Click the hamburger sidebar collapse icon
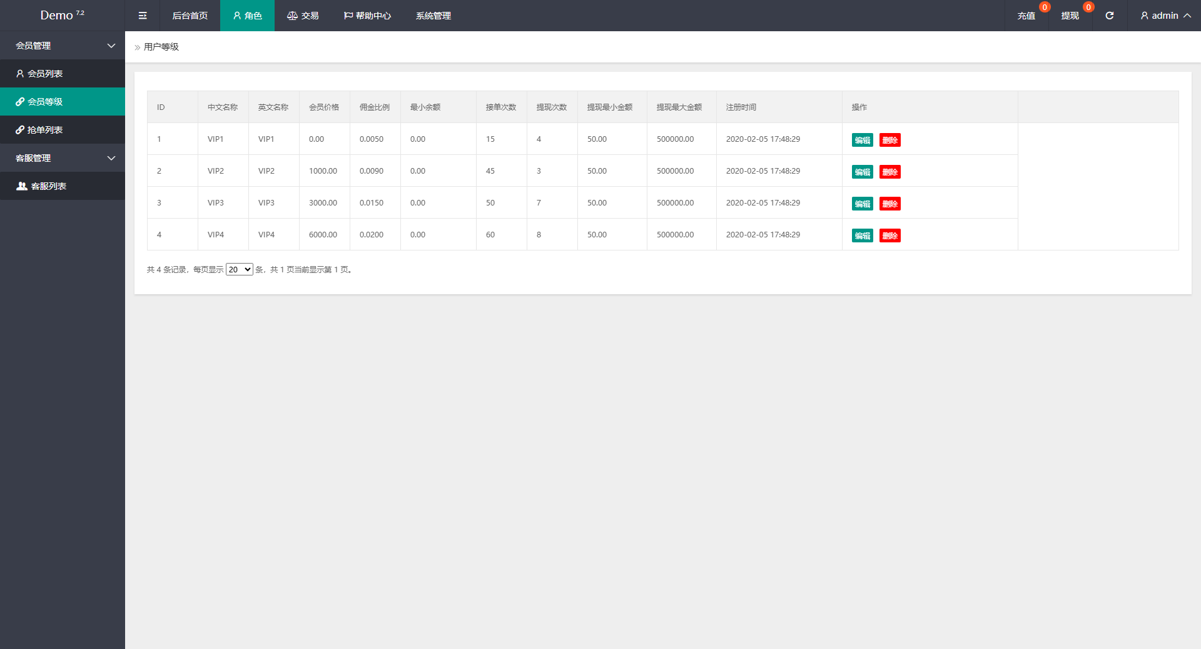Screen dimensions: 1201x649 (143, 16)
